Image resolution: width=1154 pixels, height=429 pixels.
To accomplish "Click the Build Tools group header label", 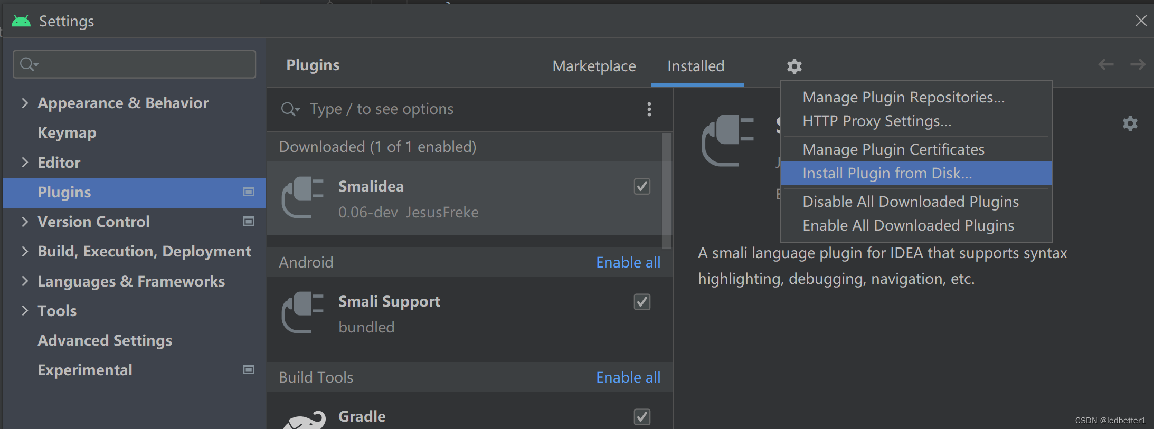I will [316, 377].
